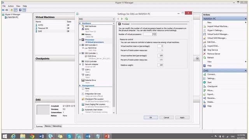Image resolution: width=249 pixels, height=140 pixels.
Task: Open Internet Explorer from taskbar
Action: tap(13, 136)
